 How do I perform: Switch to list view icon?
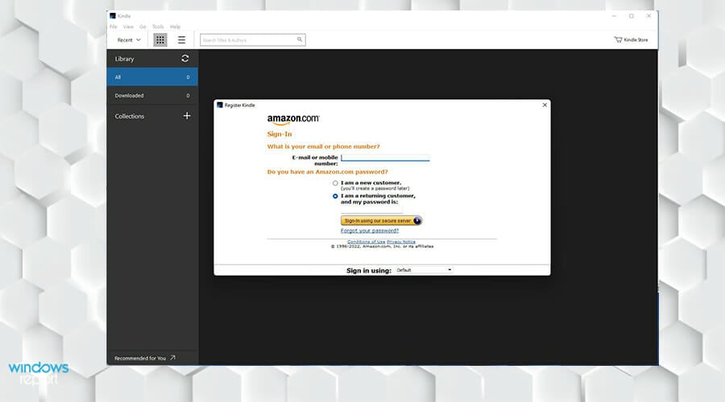[x=182, y=40]
